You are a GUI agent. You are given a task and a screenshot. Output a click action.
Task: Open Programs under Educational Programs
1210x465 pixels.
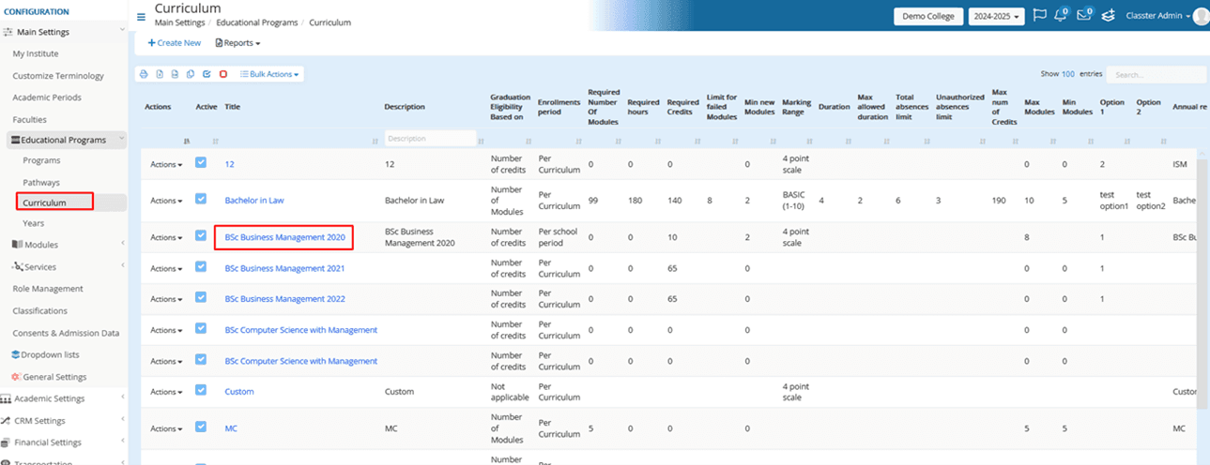pos(41,160)
